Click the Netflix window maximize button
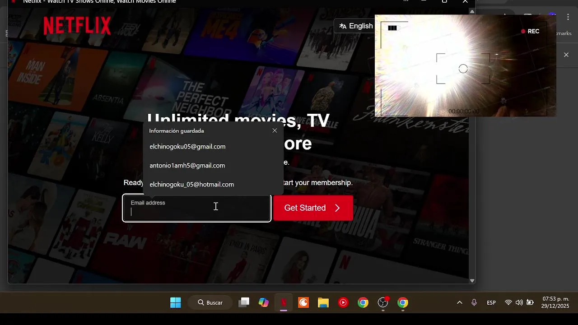The height and width of the screenshot is (325, 578). coord(444,2)
